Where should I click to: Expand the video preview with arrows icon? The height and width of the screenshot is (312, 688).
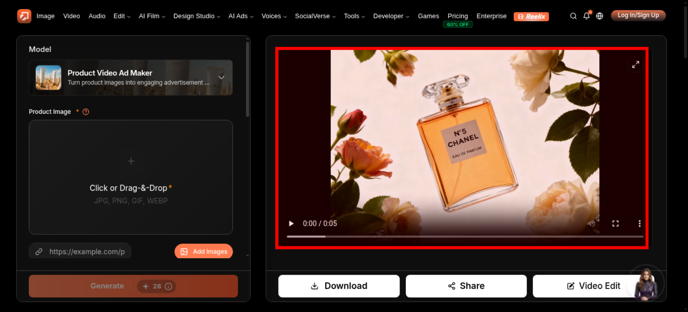click(635, 64)
